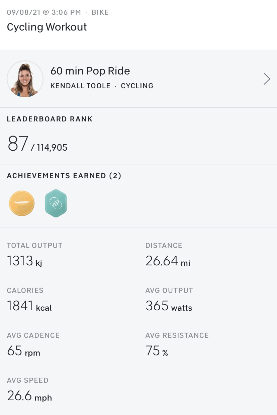Open the instructor's profile photo

pos(25,79)
